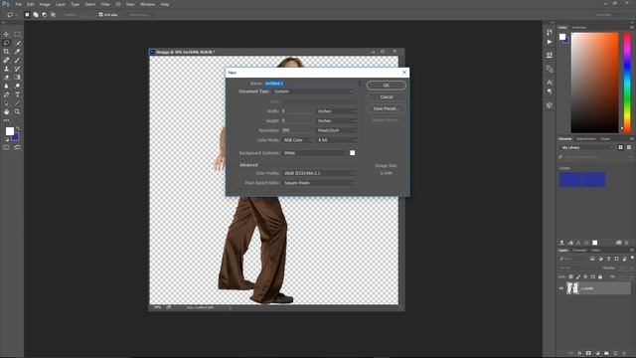Click the Name field in New dialog

pos(311,84)
